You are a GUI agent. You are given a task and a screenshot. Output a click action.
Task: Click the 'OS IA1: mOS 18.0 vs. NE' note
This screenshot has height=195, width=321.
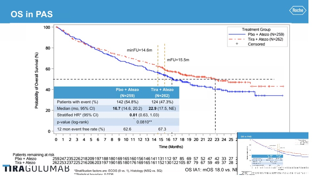point(211,170)
